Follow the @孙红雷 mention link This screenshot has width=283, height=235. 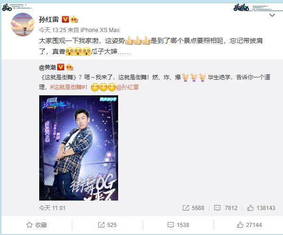point(128,87)
